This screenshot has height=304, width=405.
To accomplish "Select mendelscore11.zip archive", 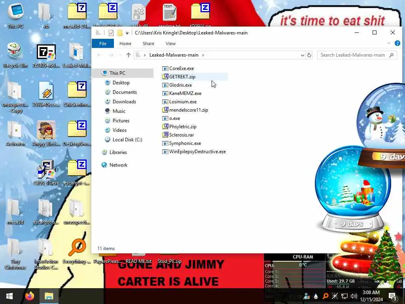I will coord(185,110).
